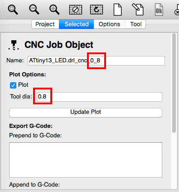Screen dimensions: 179x192
Task: Click the Update Plot button
Action: 86,112
